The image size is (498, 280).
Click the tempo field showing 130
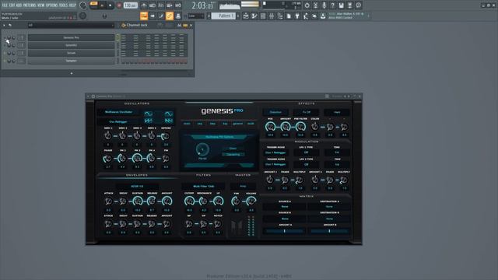[130, 5]
